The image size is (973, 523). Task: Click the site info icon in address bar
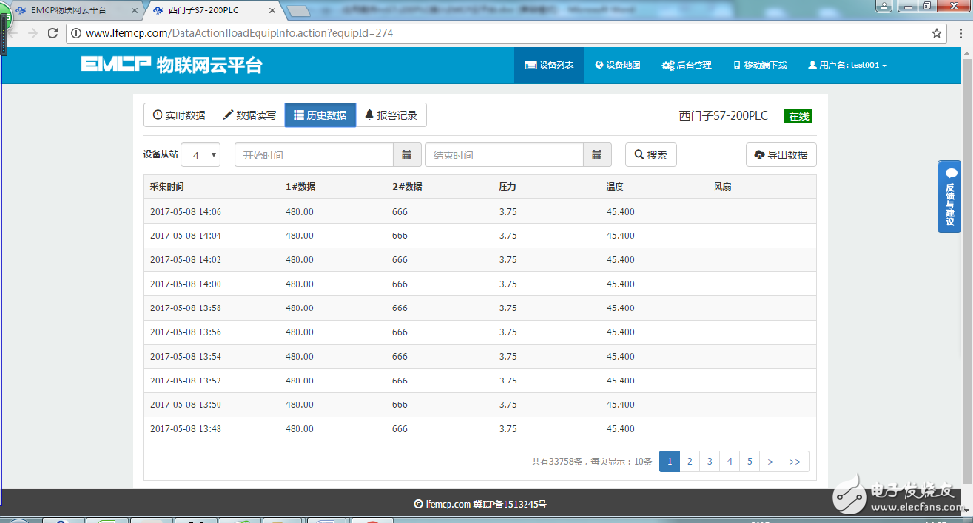click(76, 33)
